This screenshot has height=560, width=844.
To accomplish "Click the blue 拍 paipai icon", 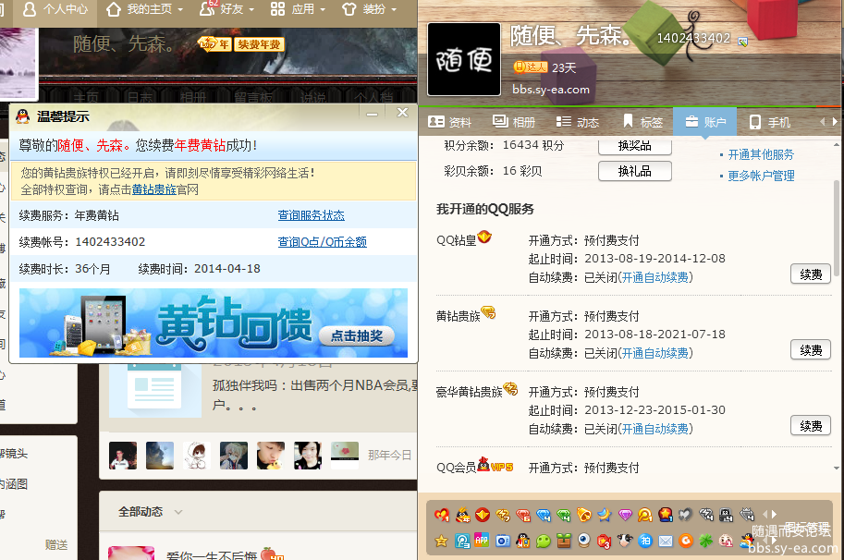I will [645, 541].
